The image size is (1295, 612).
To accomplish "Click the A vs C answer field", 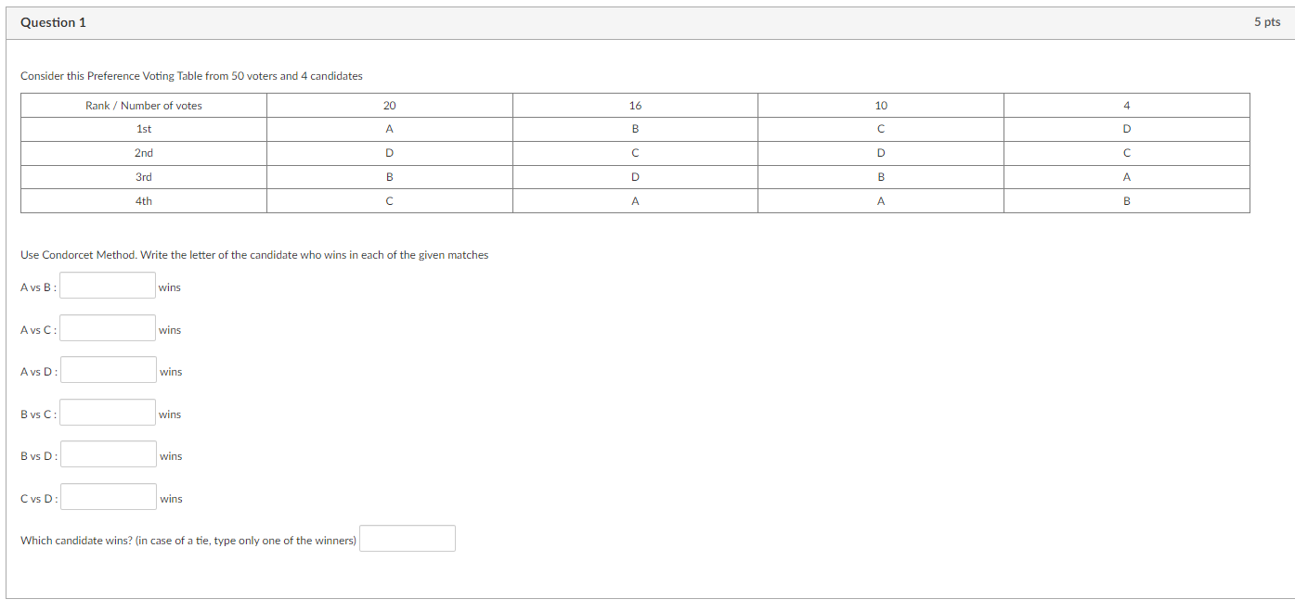I will [x=108, y=328].
